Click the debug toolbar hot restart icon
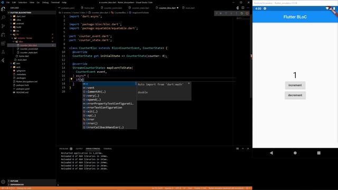Screen dimensions: 338x190 pyautogui.click(x=242, y=13)
